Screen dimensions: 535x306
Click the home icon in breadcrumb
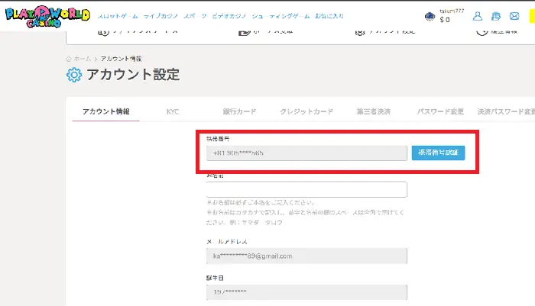tap(69, 59)
